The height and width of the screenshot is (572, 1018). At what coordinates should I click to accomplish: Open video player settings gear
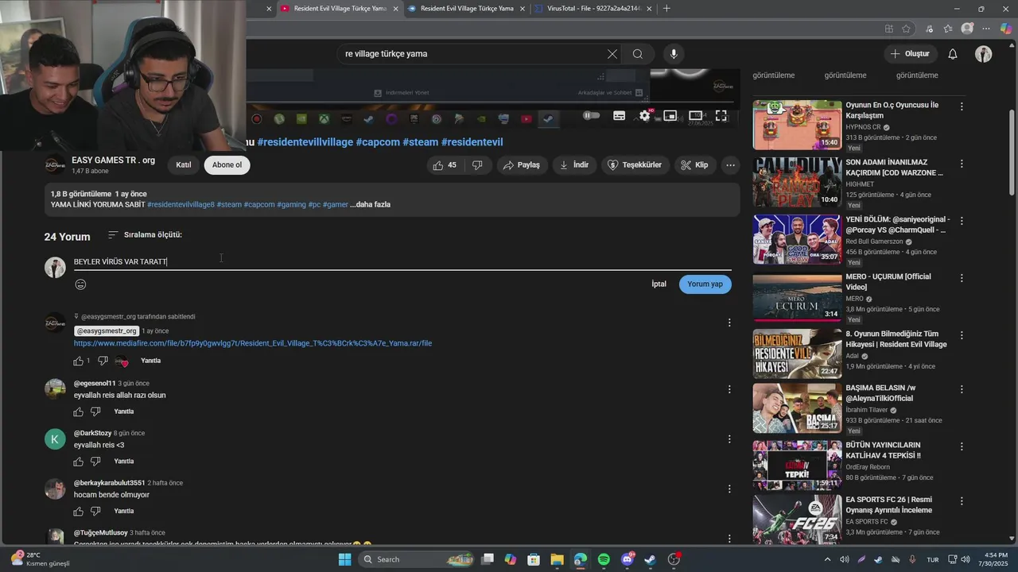[645, 115]
